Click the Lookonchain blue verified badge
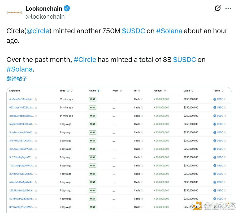This screenshot has width=238, height=213. click(x=67, y=9)
